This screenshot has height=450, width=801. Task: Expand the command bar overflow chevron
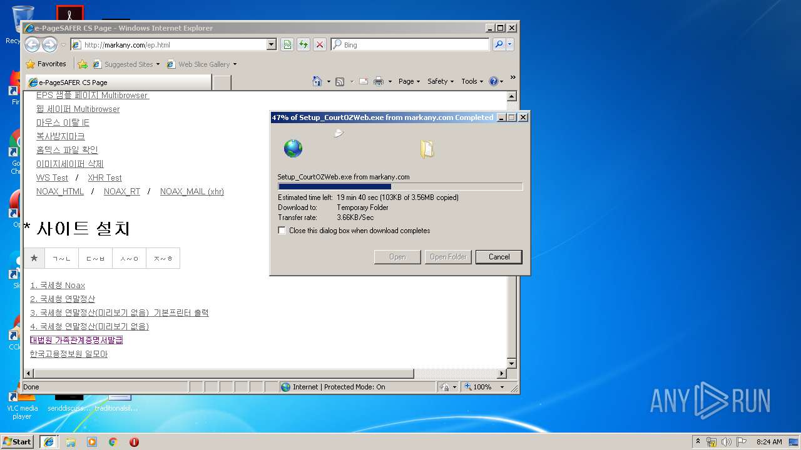click(x=513, y=77)
